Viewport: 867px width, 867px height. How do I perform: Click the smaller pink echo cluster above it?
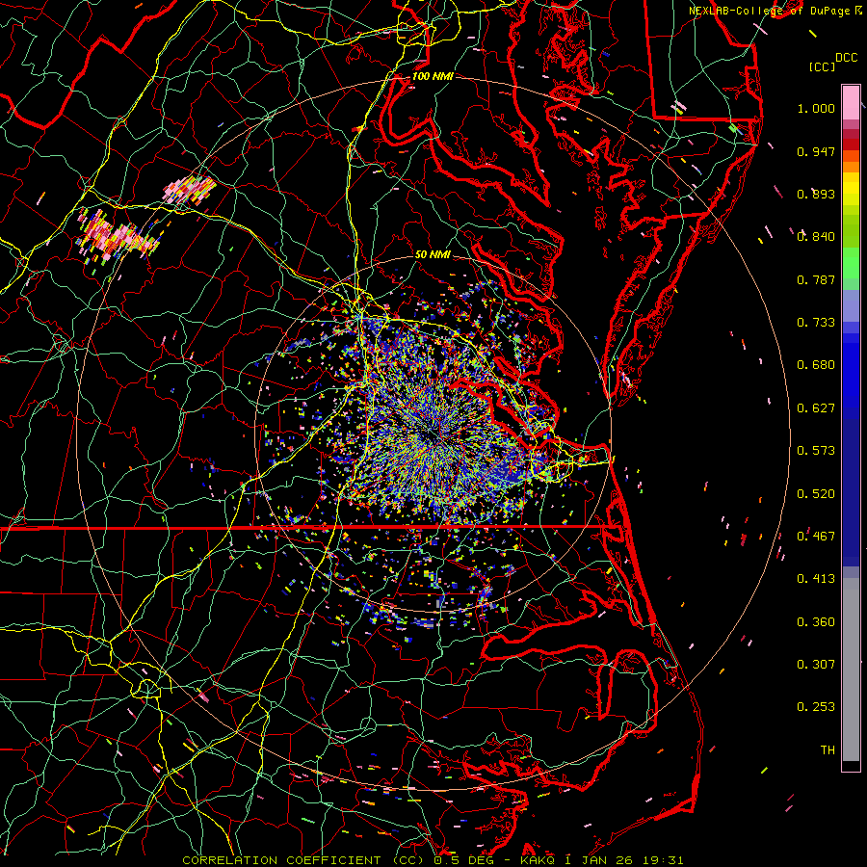click(x=190, y=189)
